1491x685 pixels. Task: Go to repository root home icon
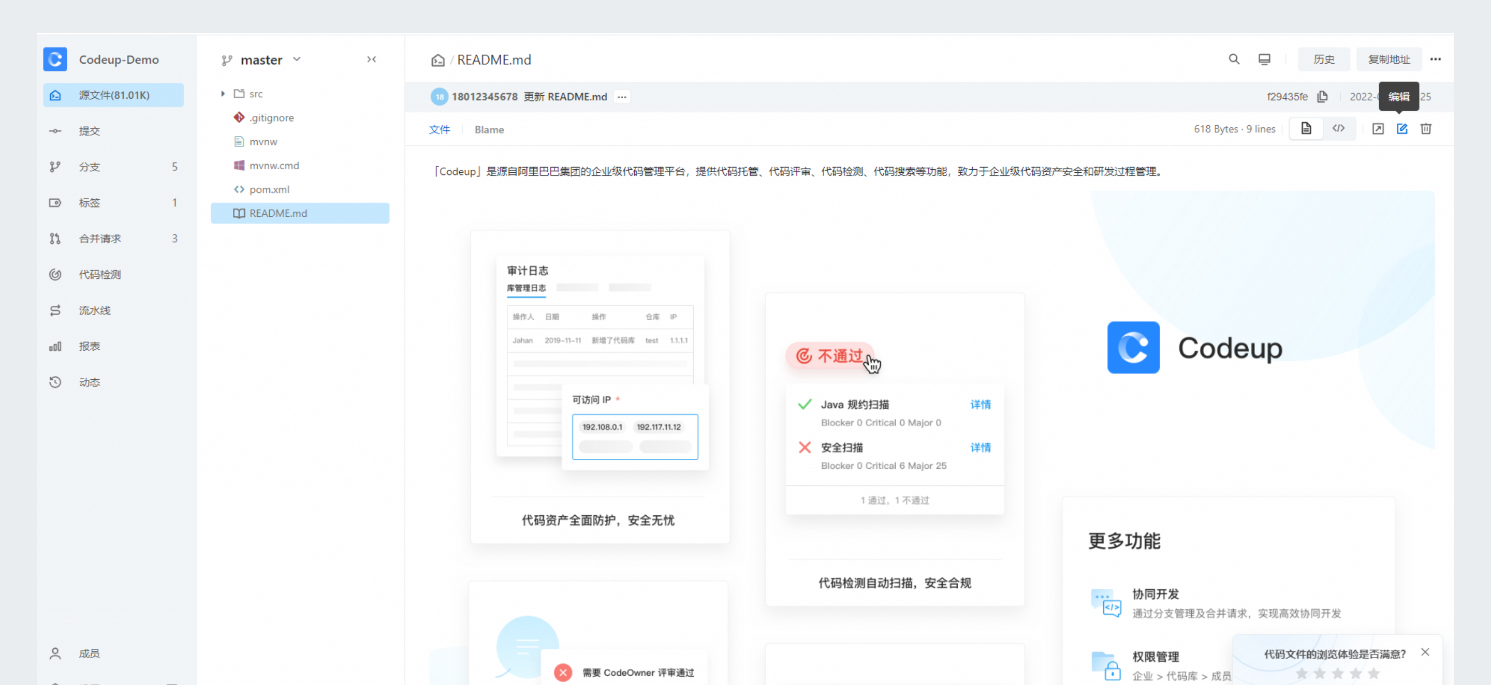pyautogui.click(x=437, y=59)
